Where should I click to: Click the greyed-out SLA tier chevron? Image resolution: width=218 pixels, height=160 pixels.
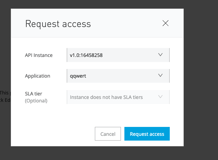(160, 97)
